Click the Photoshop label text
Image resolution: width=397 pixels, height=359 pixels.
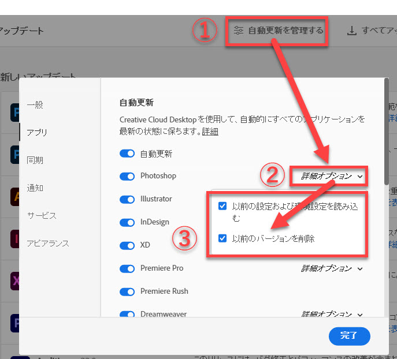point(158,175)
